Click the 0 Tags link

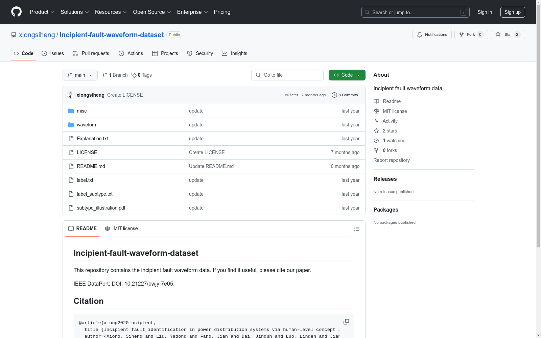[142, 75]
